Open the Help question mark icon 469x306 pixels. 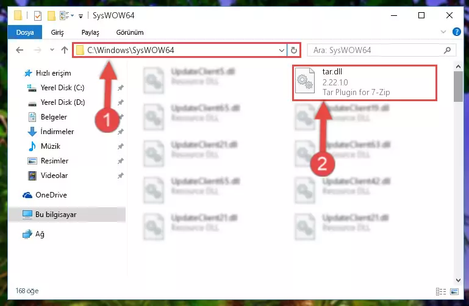pyautogui.click(x=456, y=32)
